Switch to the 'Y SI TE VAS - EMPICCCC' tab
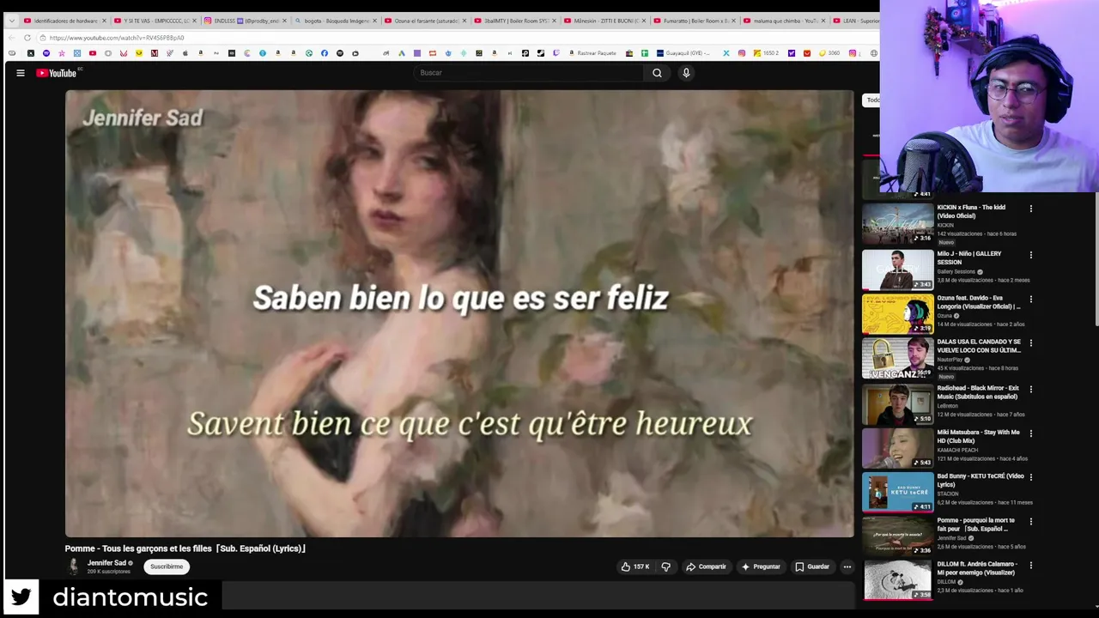 155,21
